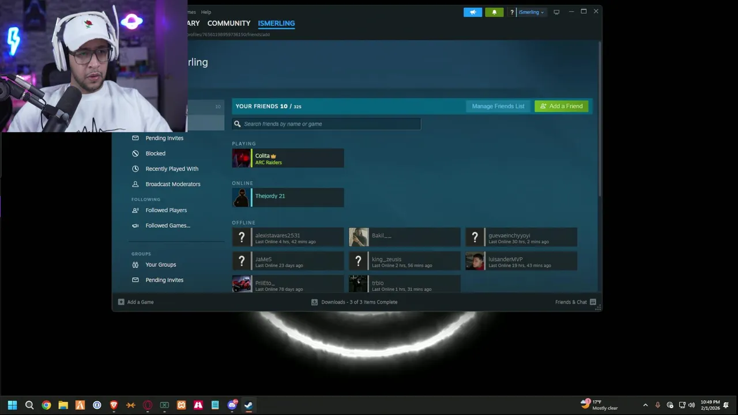Click envelope icon beside groups Pending Invites
The width and height of the screenshot is (738, 415).
pos(135,280)
